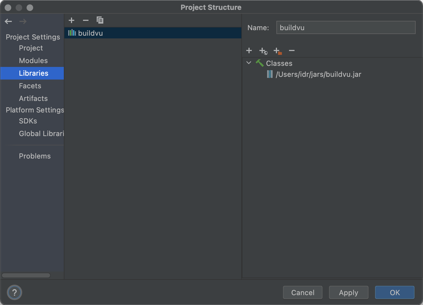Open the Problems section

click(35, 156)
